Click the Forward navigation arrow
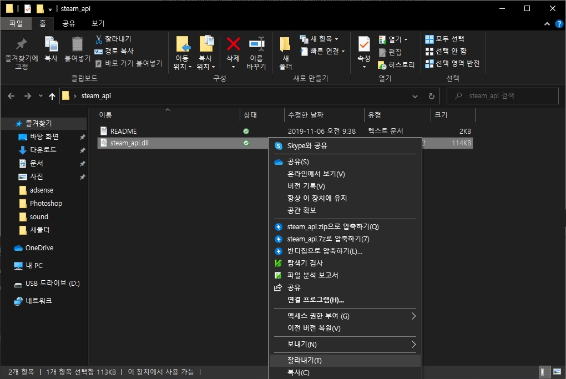Image resolution: width=566 pixels, height=379 pixels. [x=27, y=96]
